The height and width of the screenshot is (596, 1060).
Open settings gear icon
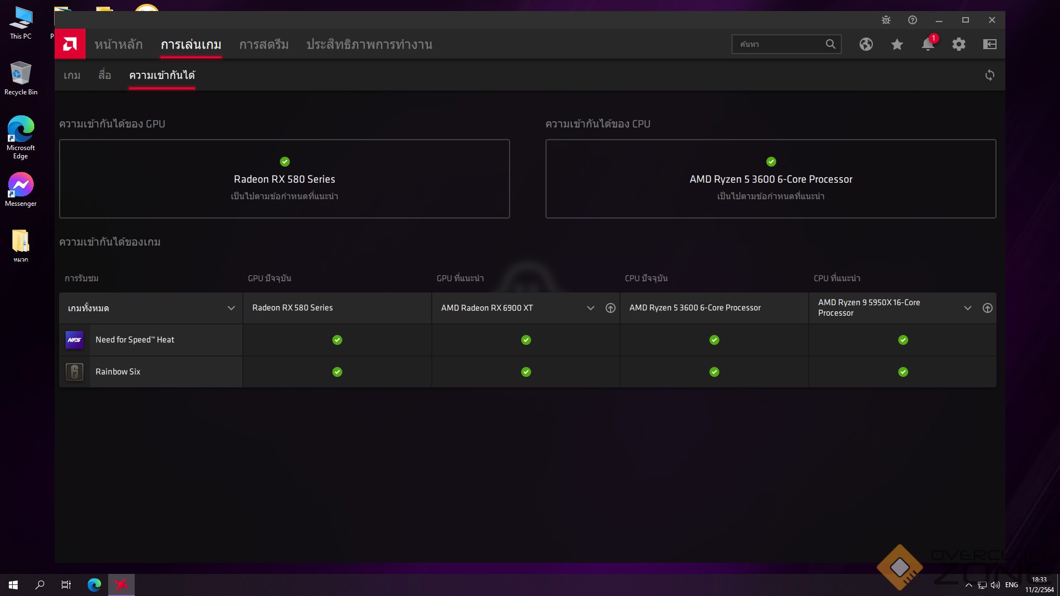[959, 44]
